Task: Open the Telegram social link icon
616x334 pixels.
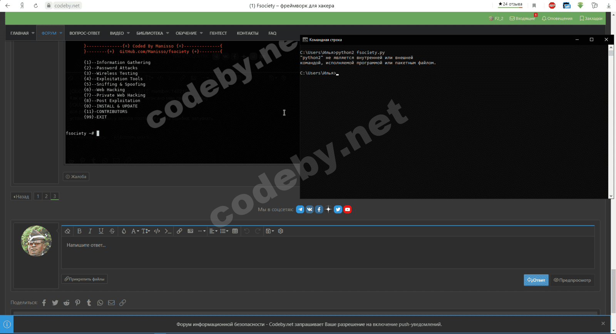Action: click(300, 209)
